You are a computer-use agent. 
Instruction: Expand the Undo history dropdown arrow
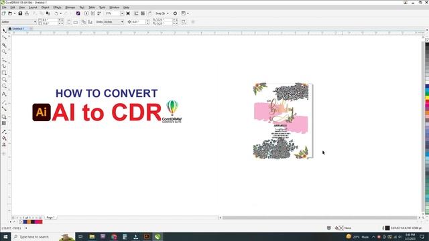point(60,13)
